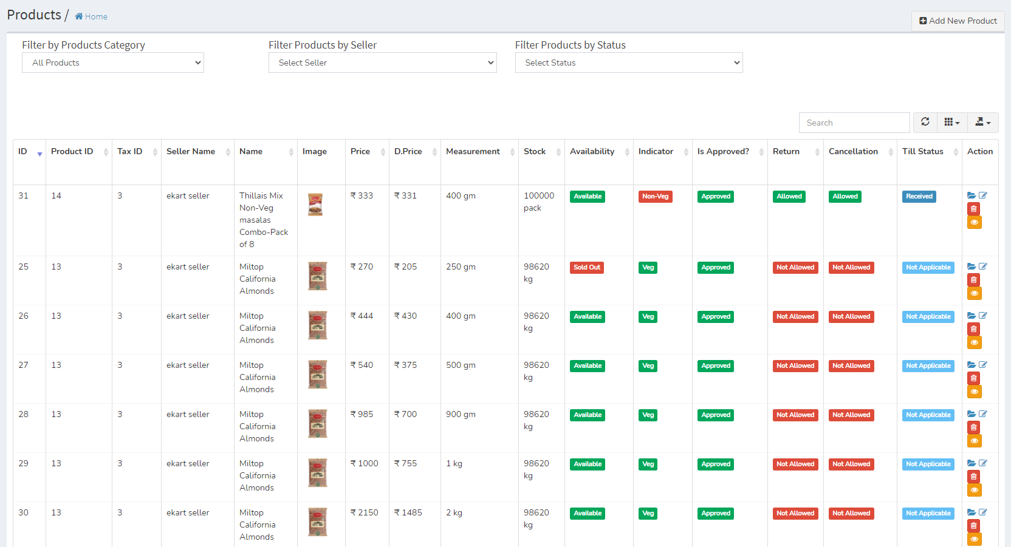
Task: Open the folder icon for product ID 27
Action: (x=972, y=365)
